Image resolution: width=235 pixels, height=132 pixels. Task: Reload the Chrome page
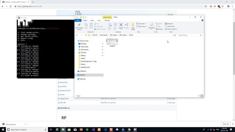click(x=11, y=6)
